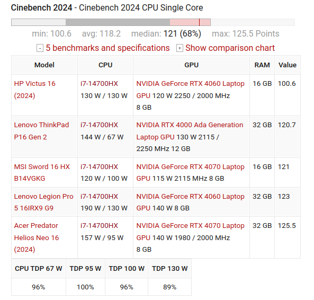The width and height of the screenshot is (314, 300).
Task: Collapse the 5 benchmarks and specifications list
Action: pos(40,48)
